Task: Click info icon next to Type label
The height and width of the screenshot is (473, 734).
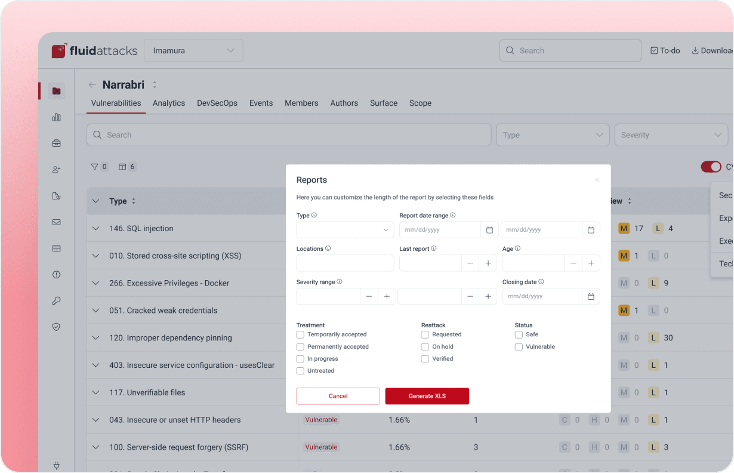Action: (x=314, y=215)
